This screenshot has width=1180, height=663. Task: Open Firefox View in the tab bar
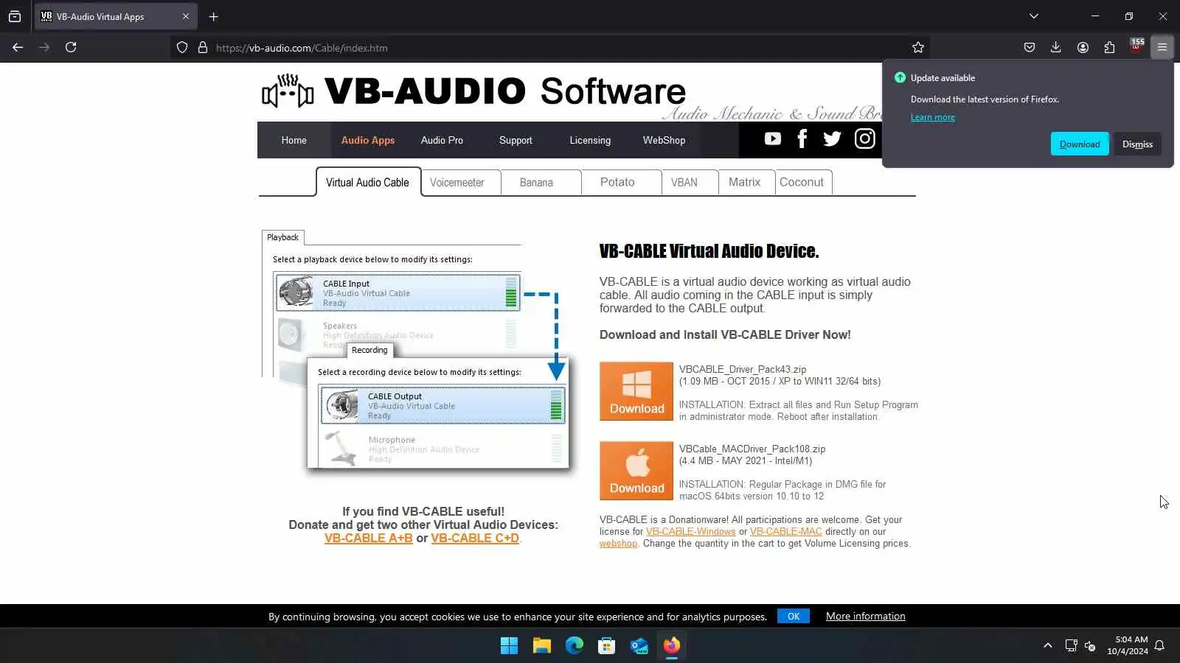15,16
